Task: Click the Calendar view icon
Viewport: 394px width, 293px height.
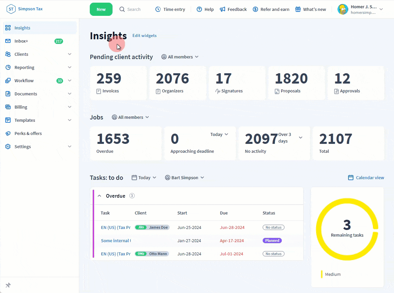Action: point(351,178)
